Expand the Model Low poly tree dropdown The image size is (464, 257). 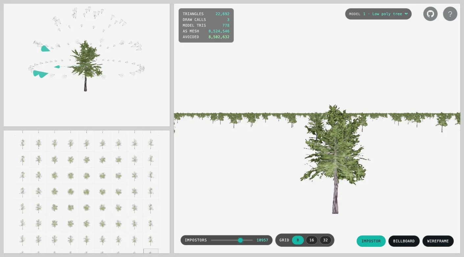378,14
